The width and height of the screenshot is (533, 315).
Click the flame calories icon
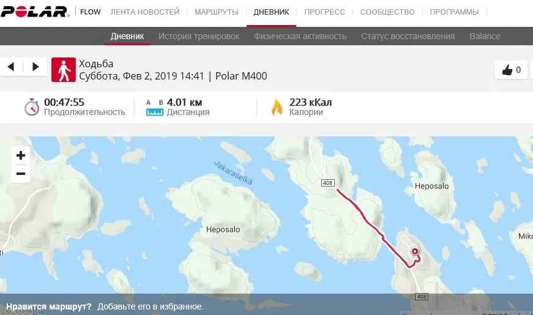(x=277, y=107)
